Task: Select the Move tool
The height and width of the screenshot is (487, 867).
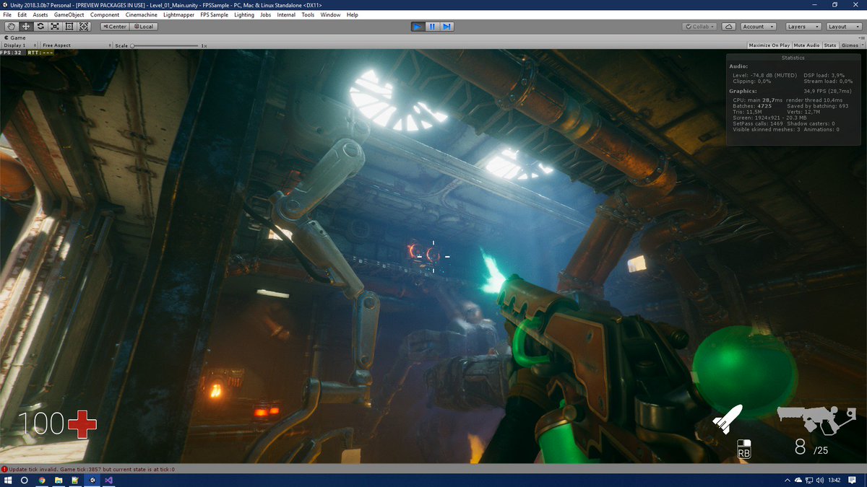Action: [26, 26]
